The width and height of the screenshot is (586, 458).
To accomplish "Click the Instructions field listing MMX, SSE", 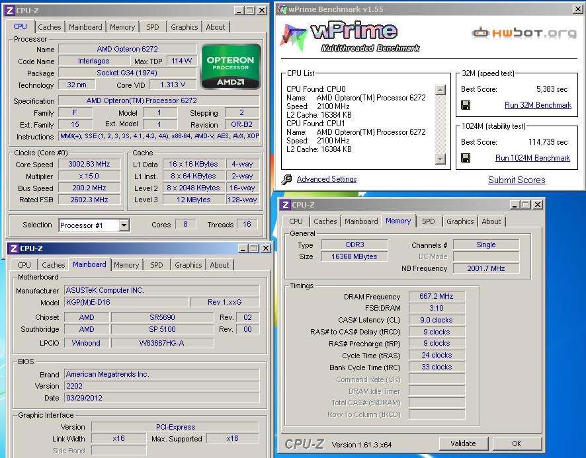I will pyautogui.click(x=159, y=136).
